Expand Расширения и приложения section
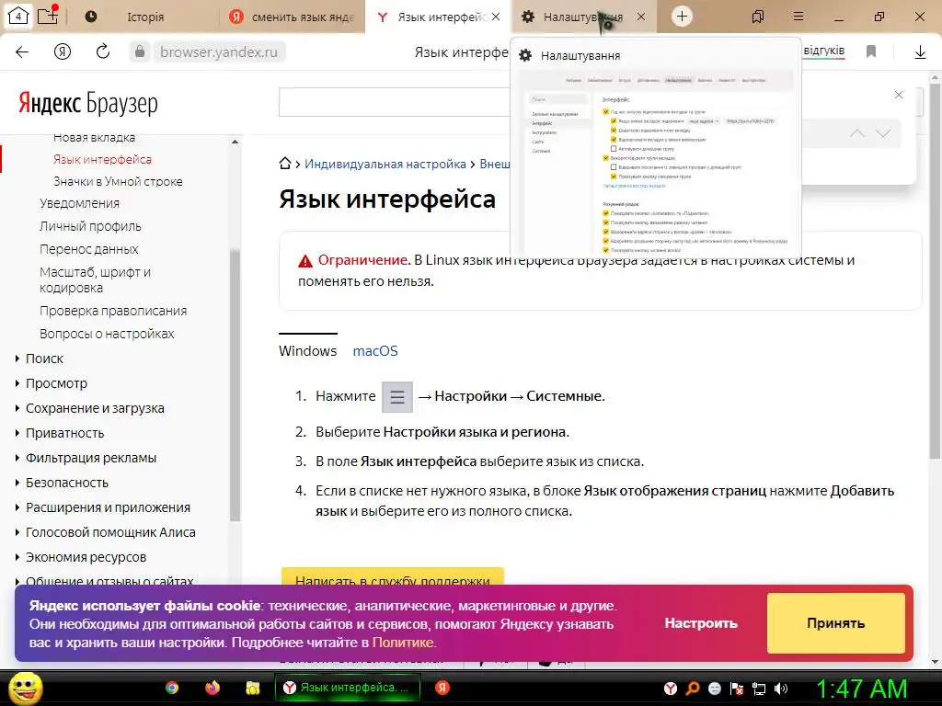The width and height of the screenshot is (942, 706). [108, 507]
